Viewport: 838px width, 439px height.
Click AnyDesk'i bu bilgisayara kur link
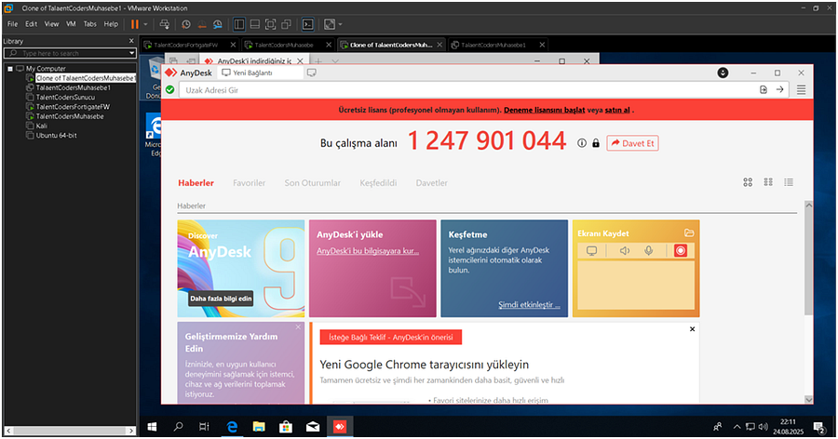tap(368, 251)
